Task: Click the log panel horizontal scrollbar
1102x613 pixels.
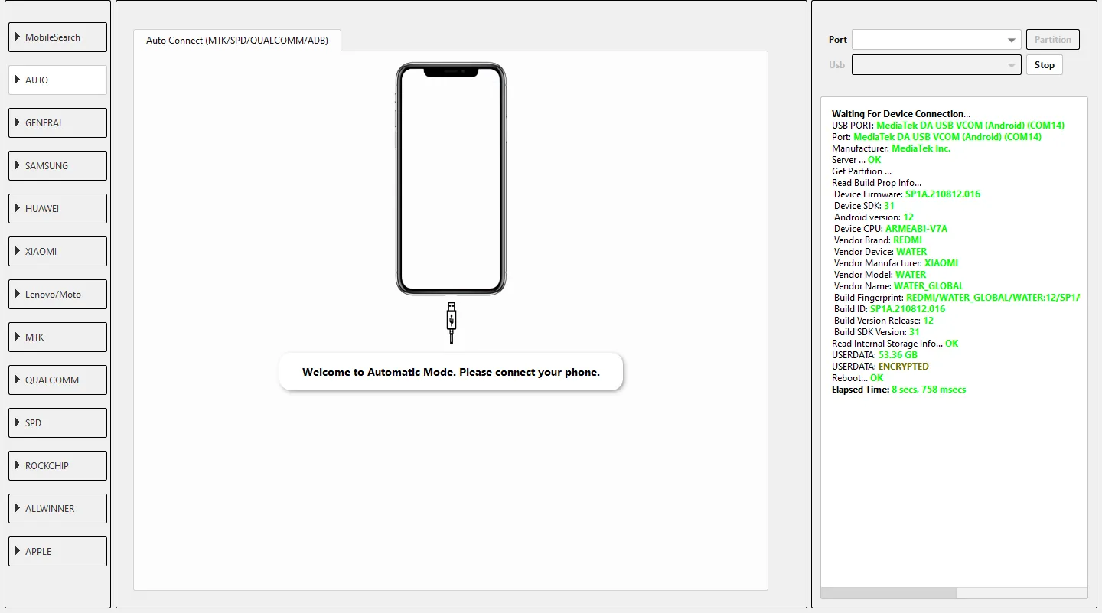Action: coord(888,593)
